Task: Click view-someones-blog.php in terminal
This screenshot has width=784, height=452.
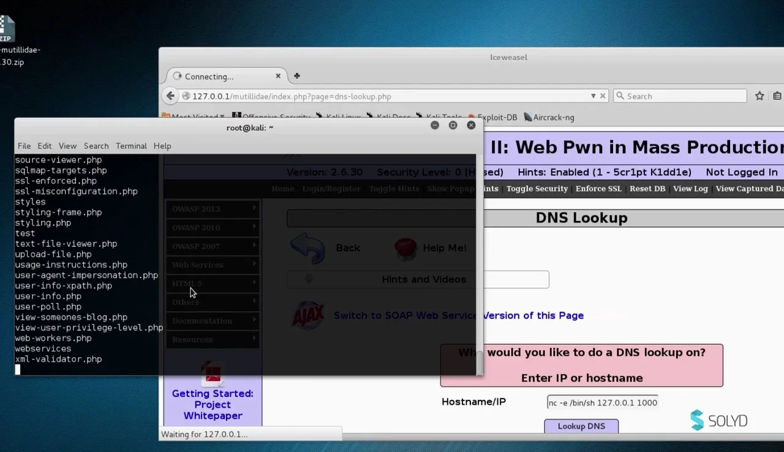Action: click(x=71, y=317)
